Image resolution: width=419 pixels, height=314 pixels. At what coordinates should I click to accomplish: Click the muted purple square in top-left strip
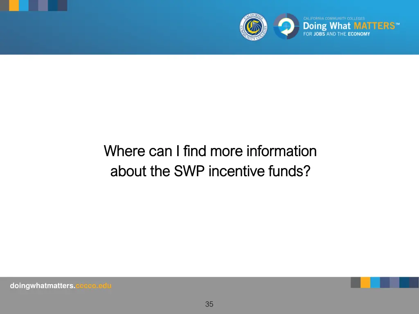point(43,5)
